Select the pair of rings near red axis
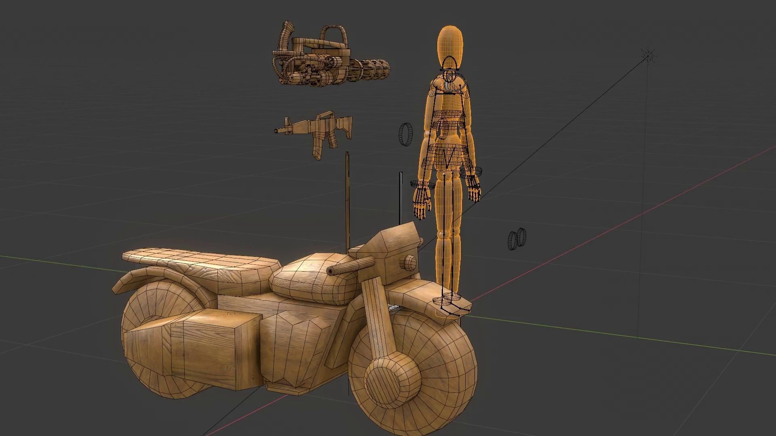Viewport: 776px width, 436px height. point(517,239)
